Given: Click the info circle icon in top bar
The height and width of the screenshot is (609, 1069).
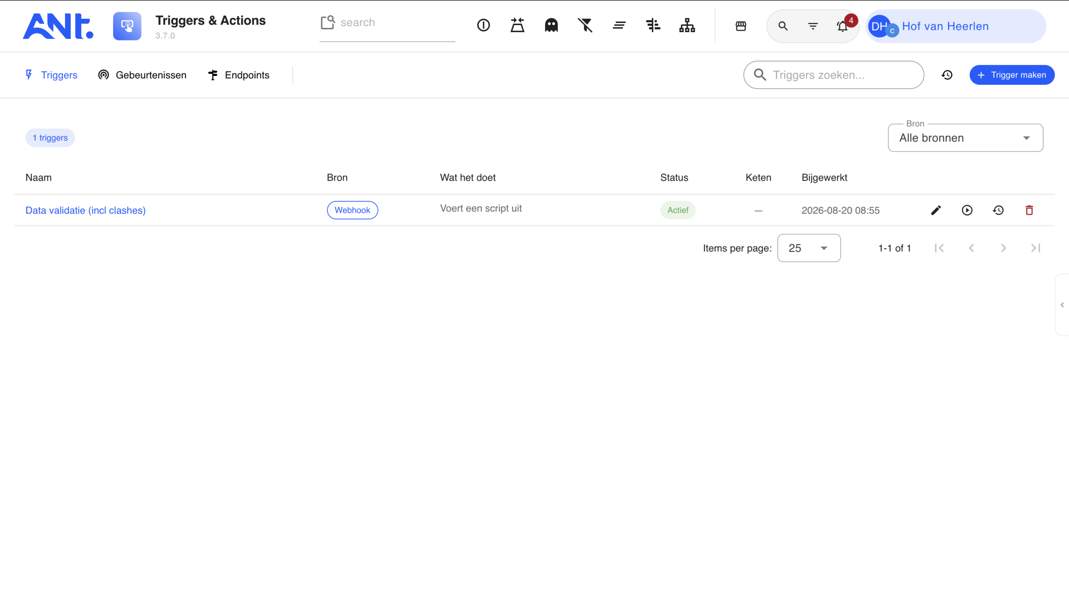Looking at the screenshot, I should click(x=483, y=25).
